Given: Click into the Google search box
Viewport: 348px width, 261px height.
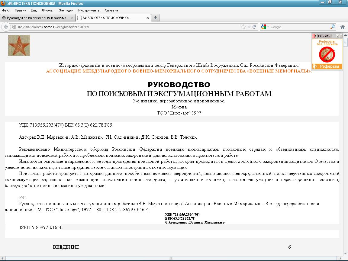Looking at the screenshot, I should (299, 27).
